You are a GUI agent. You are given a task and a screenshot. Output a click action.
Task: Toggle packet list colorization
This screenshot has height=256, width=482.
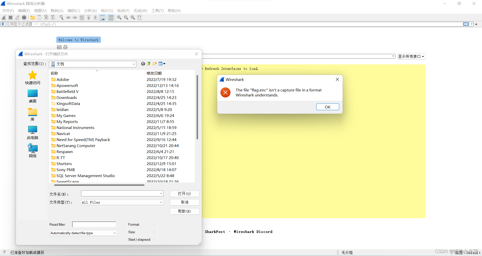111,18
